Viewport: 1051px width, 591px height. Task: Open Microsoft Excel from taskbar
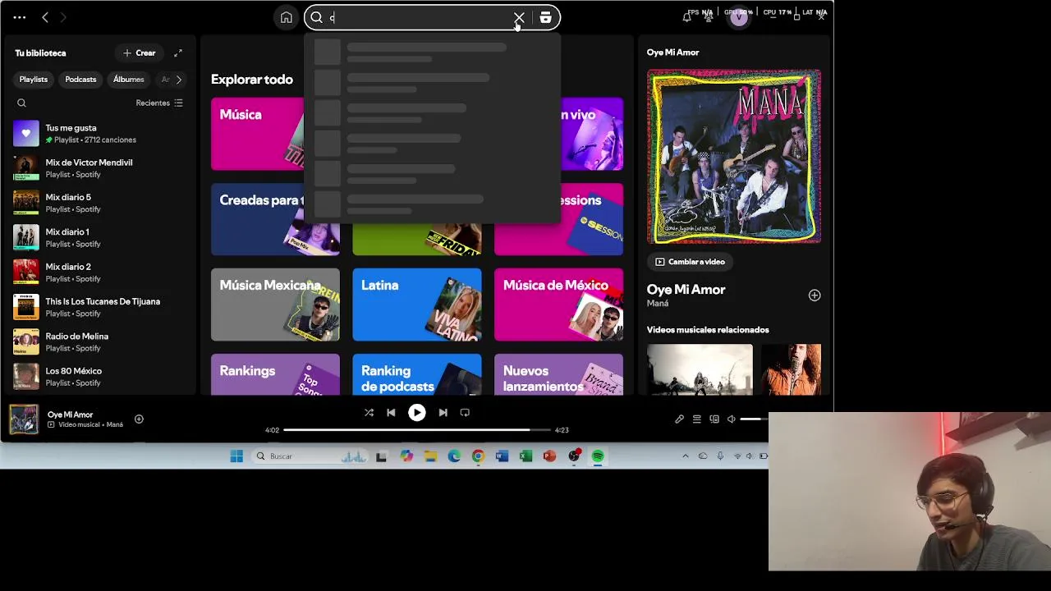pos(525,456)
